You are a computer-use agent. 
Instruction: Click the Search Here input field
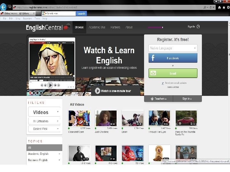point(61,13)
